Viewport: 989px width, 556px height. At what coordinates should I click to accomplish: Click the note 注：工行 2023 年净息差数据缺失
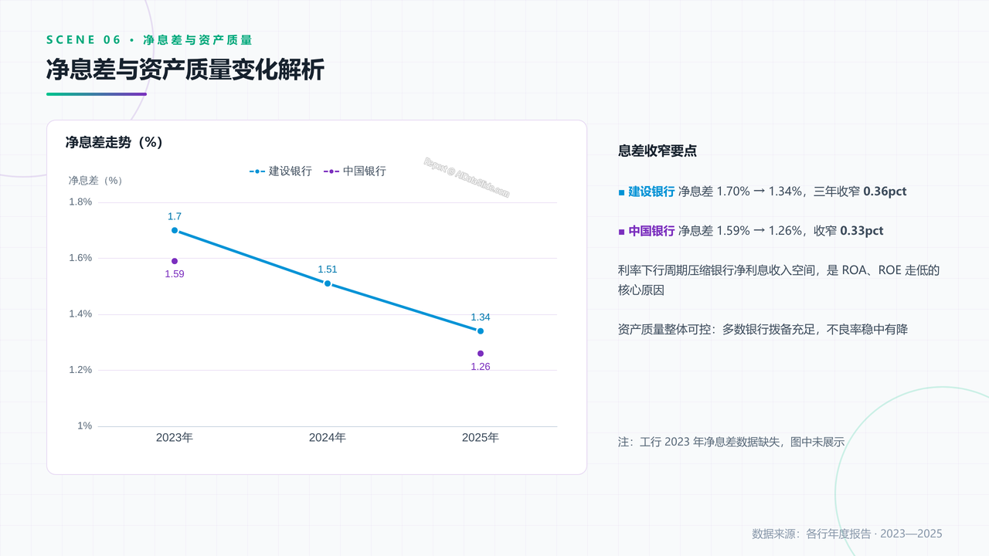point(731,442)
